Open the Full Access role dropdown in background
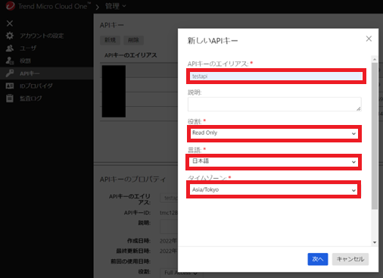This screenshot has width=383, height=278. (181, 273)
